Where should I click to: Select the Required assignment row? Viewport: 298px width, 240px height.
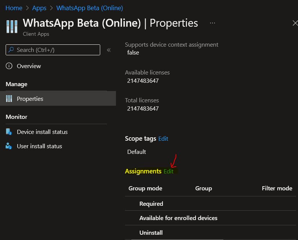[210, 204]
